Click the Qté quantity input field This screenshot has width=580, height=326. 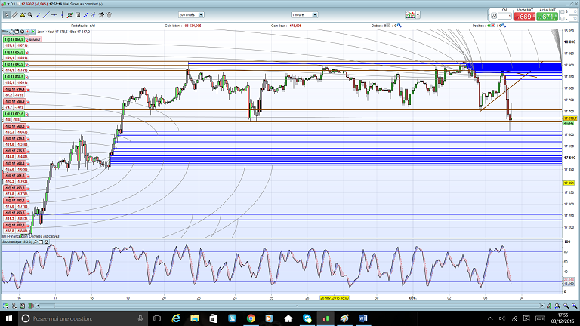point(504,15)
